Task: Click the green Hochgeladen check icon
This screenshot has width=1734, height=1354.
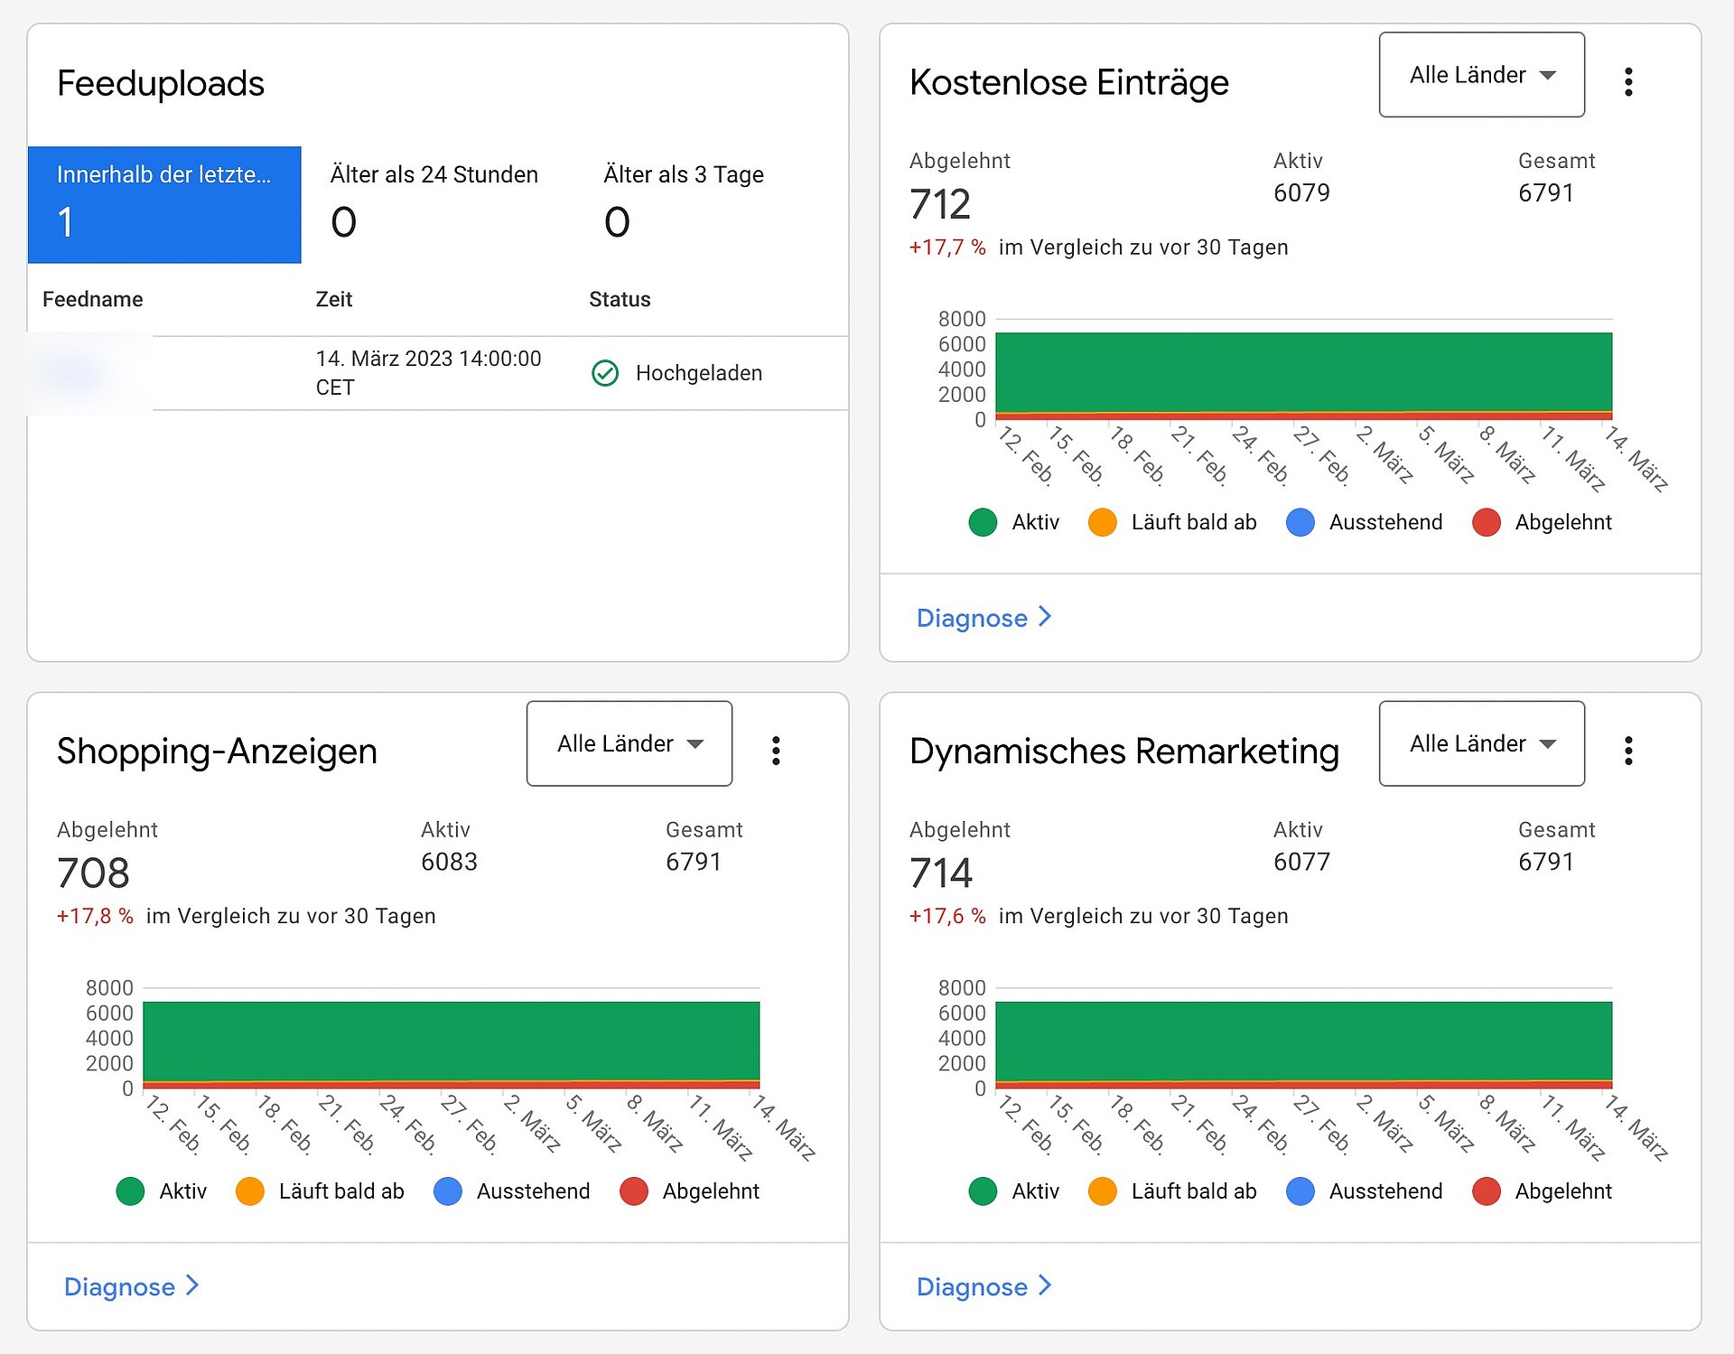Action: [x=605, y=373]
